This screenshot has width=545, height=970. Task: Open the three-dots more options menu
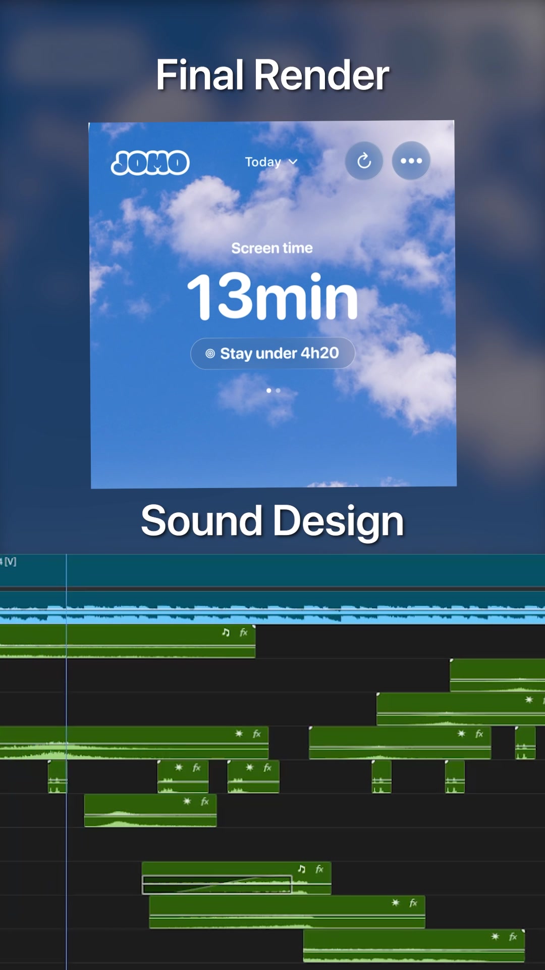point(411,161)
